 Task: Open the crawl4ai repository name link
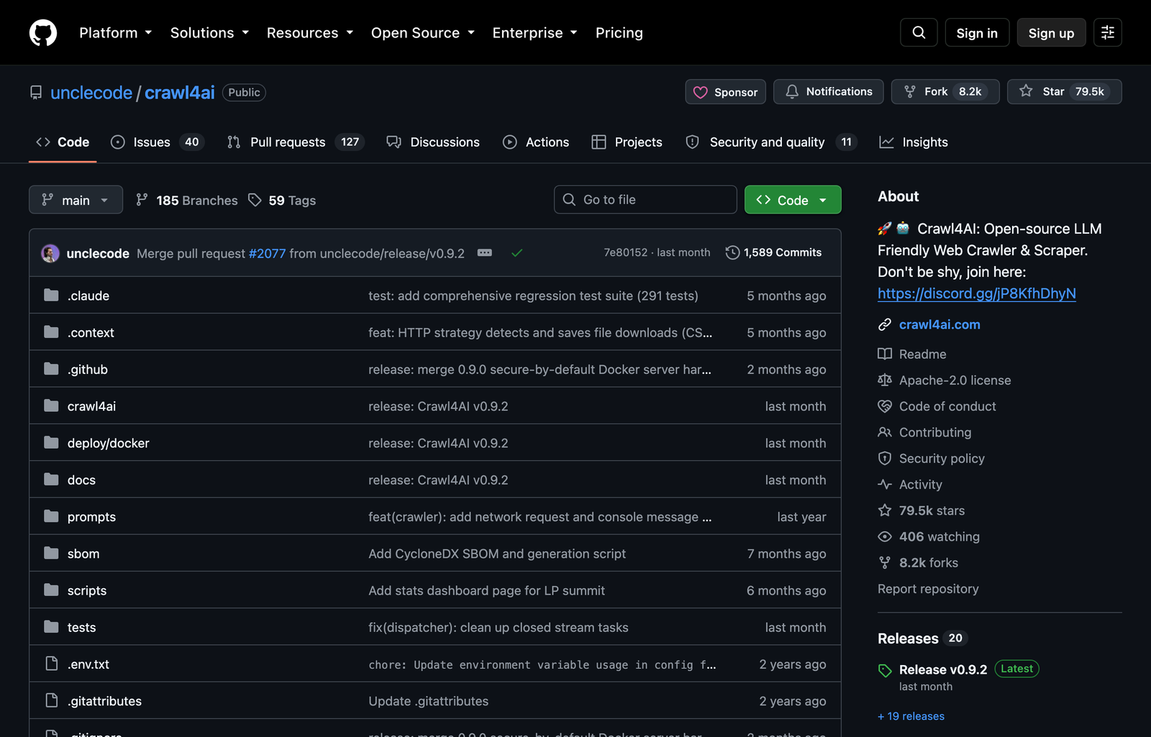coord(180,93)
